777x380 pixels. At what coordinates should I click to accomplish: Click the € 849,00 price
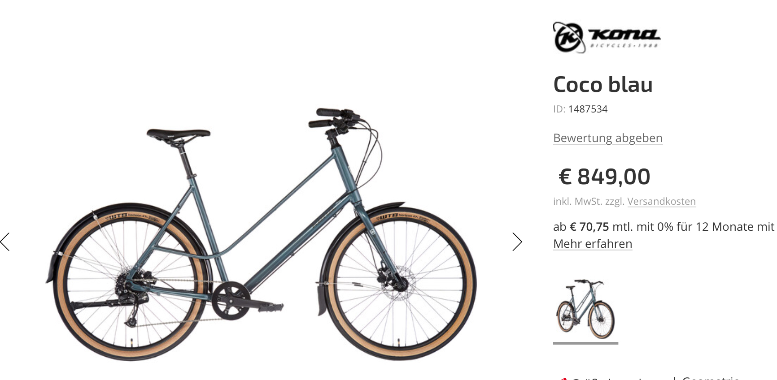tap(604, 177)
